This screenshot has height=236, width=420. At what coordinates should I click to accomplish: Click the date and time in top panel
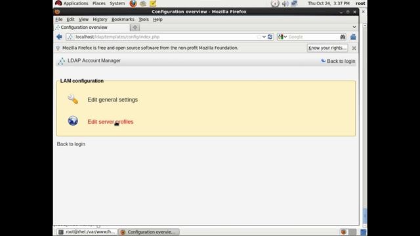329,3
